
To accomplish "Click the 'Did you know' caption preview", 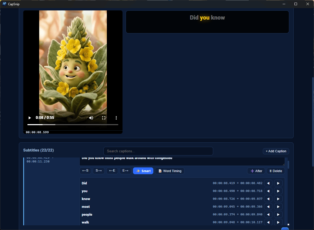I will (x=207, y=18).
